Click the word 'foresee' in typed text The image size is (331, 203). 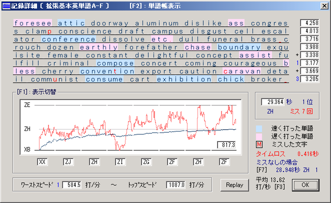[x=32, y=23]
